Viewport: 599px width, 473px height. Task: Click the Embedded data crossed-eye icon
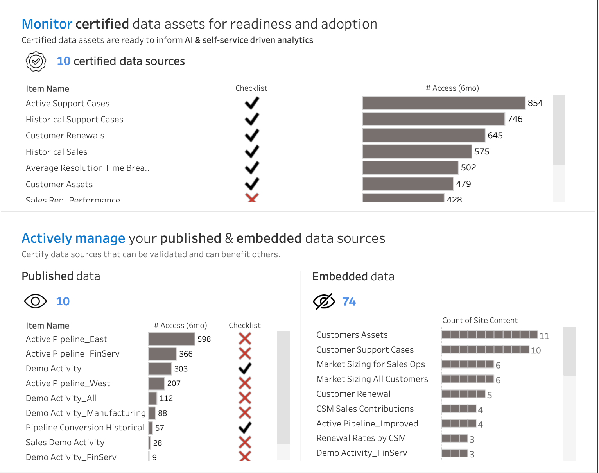[x=324, y=301]
